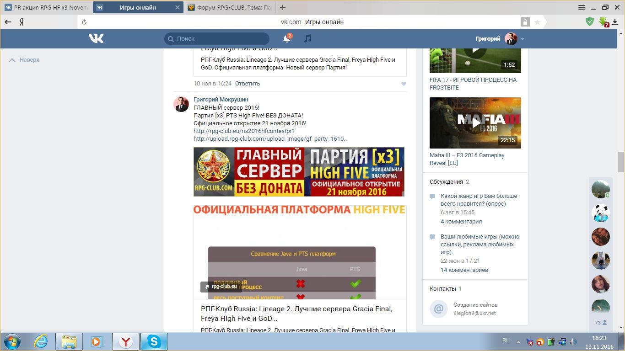Click the 10 ноя в 16:24 comment timestamp

212,84
